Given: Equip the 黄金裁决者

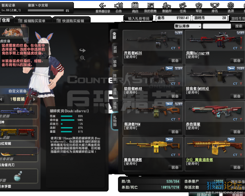Looking at the screenshot, I should pos(175,167).
